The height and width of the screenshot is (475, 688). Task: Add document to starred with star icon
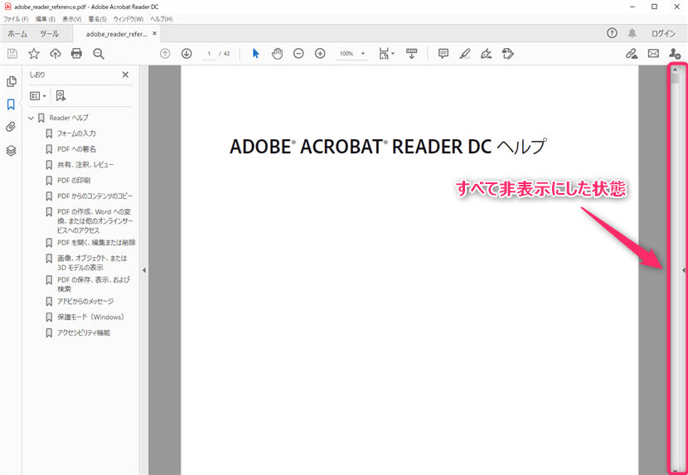pos(34,54)
